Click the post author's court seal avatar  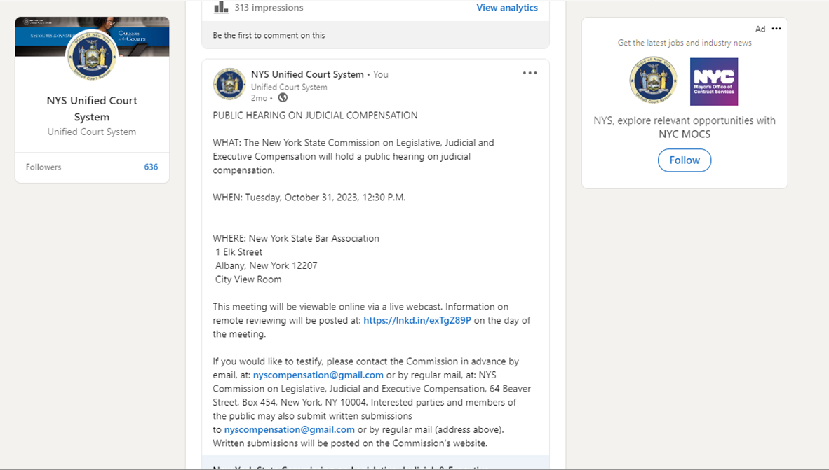229,84
